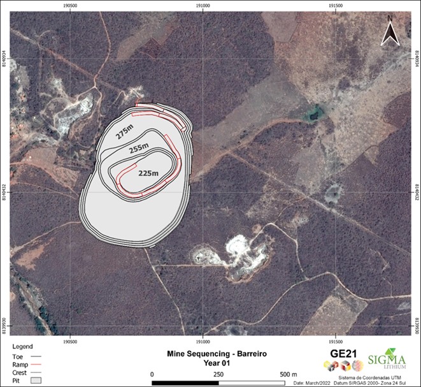The image size is (421, 387).
Task: Click the black and white scale bar
Action: click(x=218, y=383)
